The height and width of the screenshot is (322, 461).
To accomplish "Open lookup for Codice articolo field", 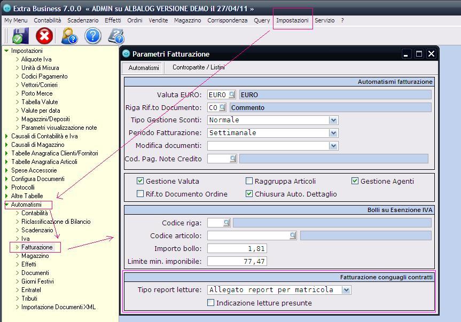I will 293,235.
